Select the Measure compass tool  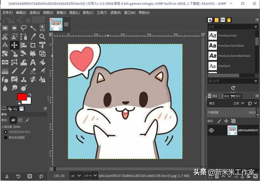[x=5, y=45]
